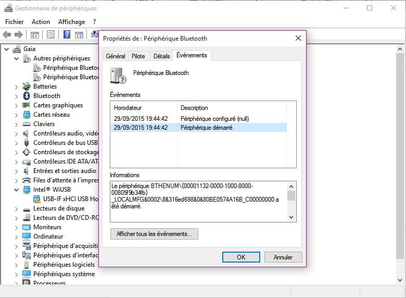406x298 pixels.
Task: Click Informations box scroll down arrow
Action: tap(291, 217)
